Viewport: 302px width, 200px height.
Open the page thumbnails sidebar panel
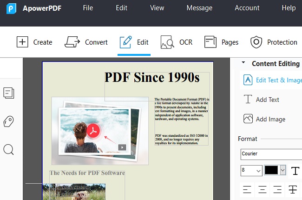9,93
